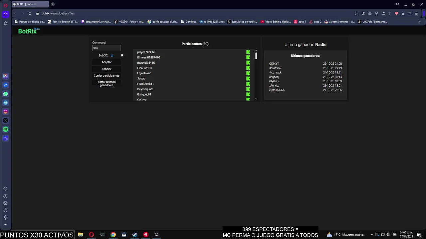The width and height of the screenshot is (426, 239).
Task: Open Extensions cube icon in sidebar
Action: 5,203
